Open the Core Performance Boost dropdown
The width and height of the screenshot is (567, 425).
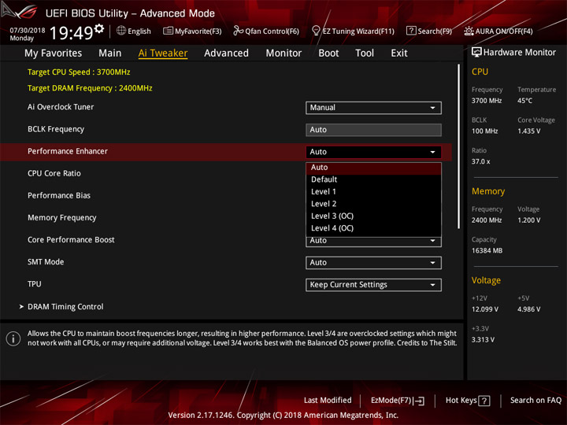pyautogui.click(x=373, y=242)
